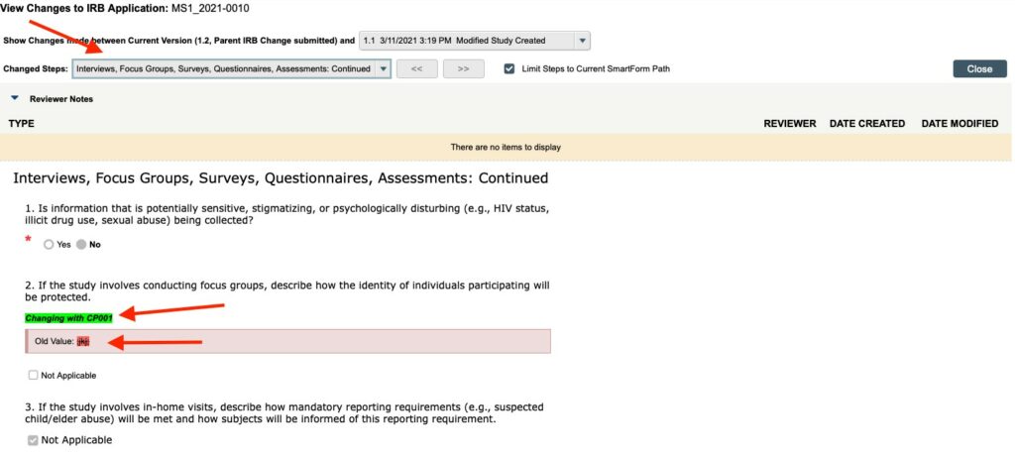
Task: Sort notes by REVIEWER column
Action: pyautogui.click(x=789, y=124)
